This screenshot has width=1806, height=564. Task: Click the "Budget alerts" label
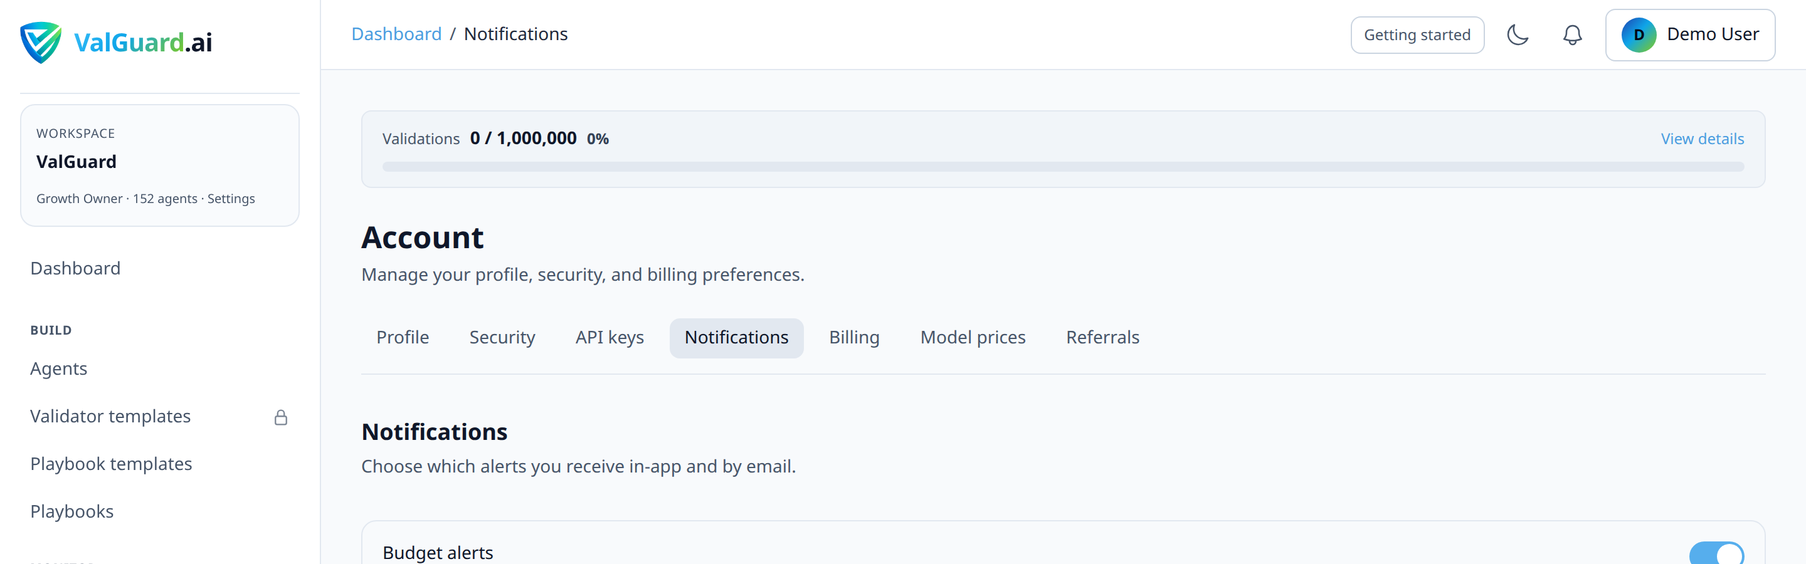438,553
